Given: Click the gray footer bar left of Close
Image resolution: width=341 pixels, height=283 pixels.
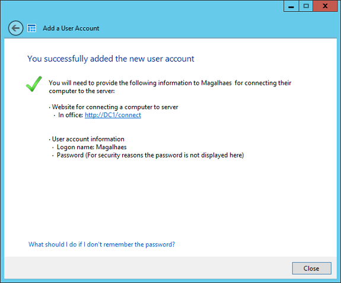Looking at the screenshot, I should (148, 268).
